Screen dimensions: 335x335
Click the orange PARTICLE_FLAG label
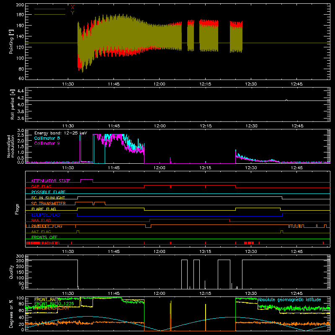point(47,226)
